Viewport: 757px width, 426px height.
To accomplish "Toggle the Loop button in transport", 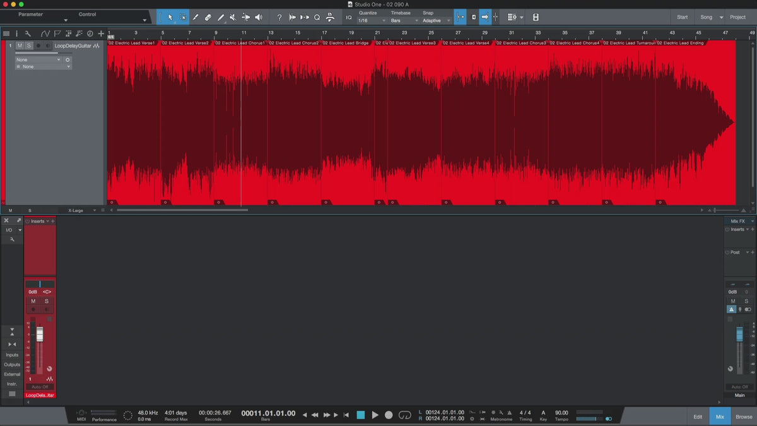I will point(405,415).
